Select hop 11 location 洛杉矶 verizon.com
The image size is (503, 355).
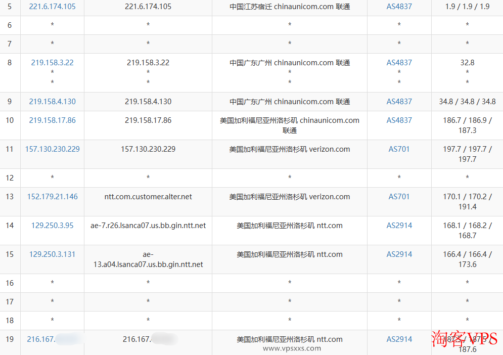tap(290, 149)
